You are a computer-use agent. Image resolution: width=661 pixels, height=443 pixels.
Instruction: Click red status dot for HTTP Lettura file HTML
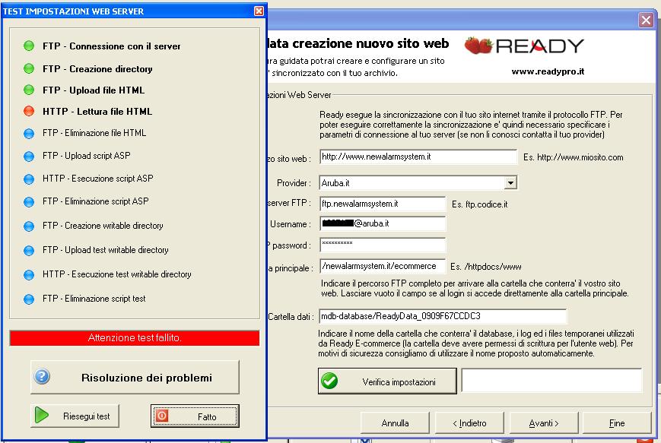click(x=29, y=111)
